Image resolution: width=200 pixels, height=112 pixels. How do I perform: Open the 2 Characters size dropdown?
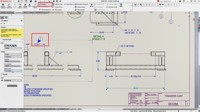[13, 57]
